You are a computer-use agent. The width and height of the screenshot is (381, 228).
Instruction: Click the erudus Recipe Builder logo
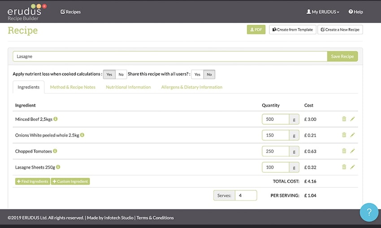click(x=27, y=12)
